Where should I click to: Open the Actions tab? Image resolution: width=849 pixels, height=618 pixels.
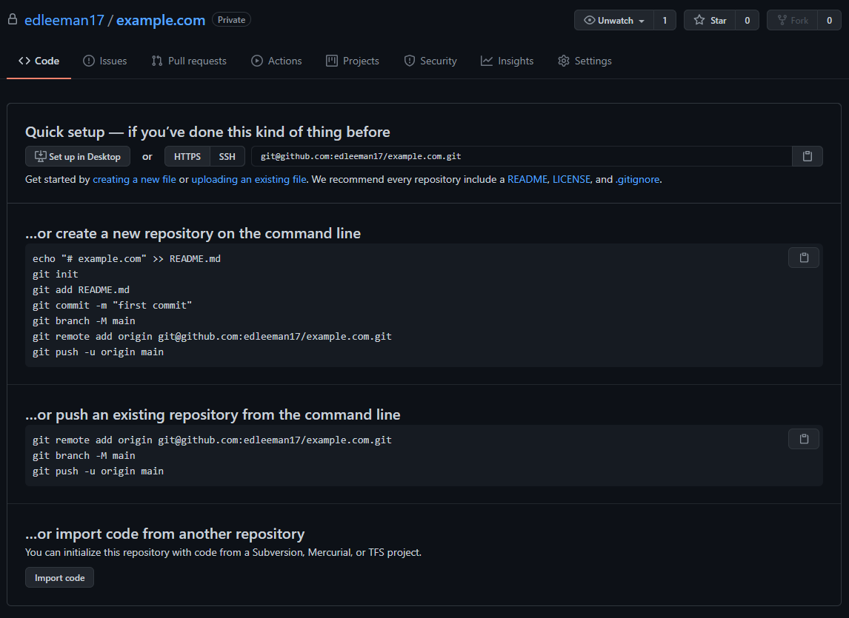[x=276, y=61]
